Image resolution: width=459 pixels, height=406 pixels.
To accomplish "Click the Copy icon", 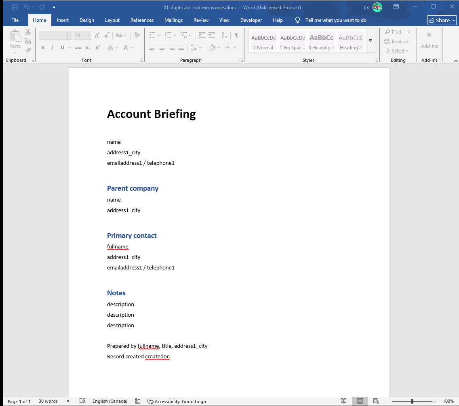I will coord(28,41).
